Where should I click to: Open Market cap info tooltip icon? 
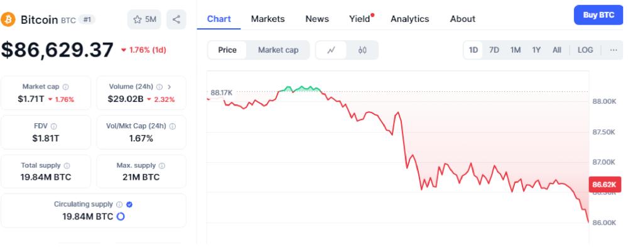coord(66,87)
